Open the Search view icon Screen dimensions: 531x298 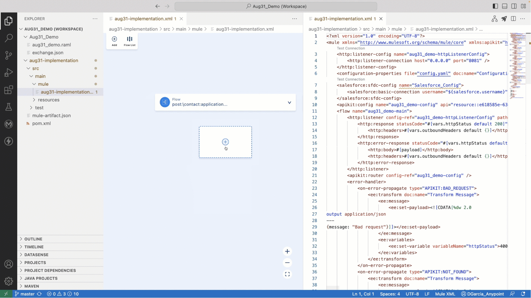click(8, 38)
